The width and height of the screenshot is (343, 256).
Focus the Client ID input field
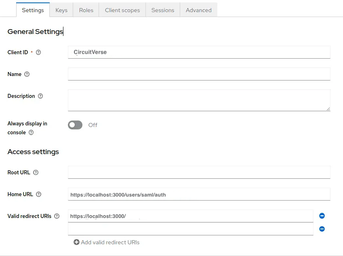pos(199,52)
